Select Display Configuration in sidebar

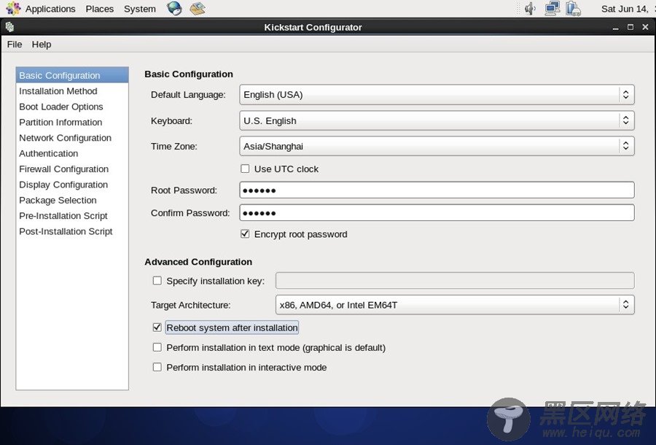pos(72,185)
